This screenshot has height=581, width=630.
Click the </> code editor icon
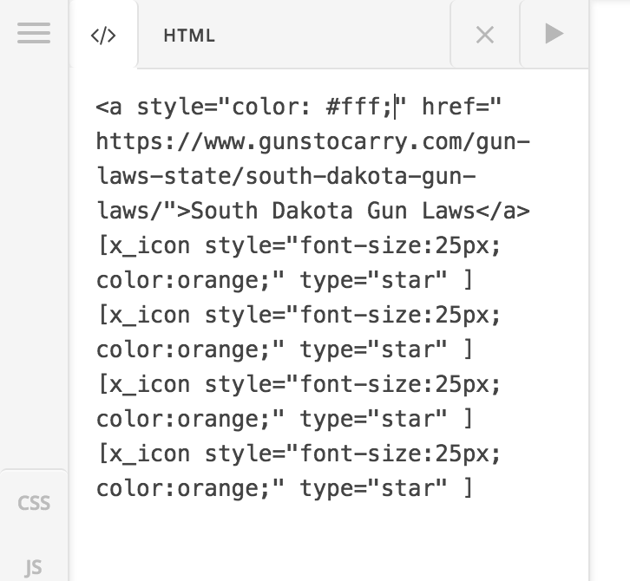click(x=103, y=36)
